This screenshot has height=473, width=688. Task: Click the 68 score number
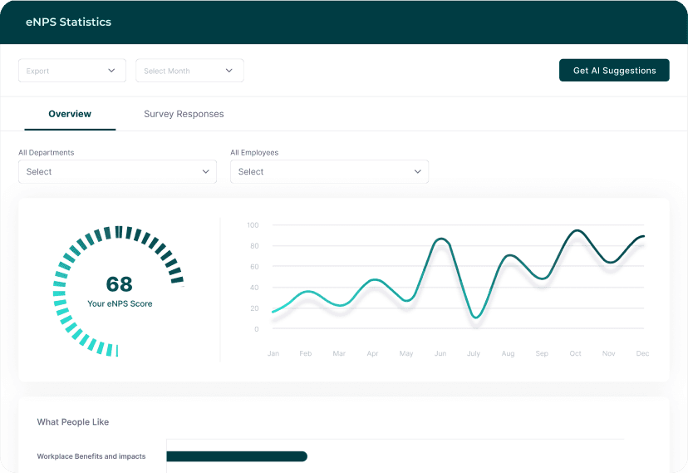point(120,285)
